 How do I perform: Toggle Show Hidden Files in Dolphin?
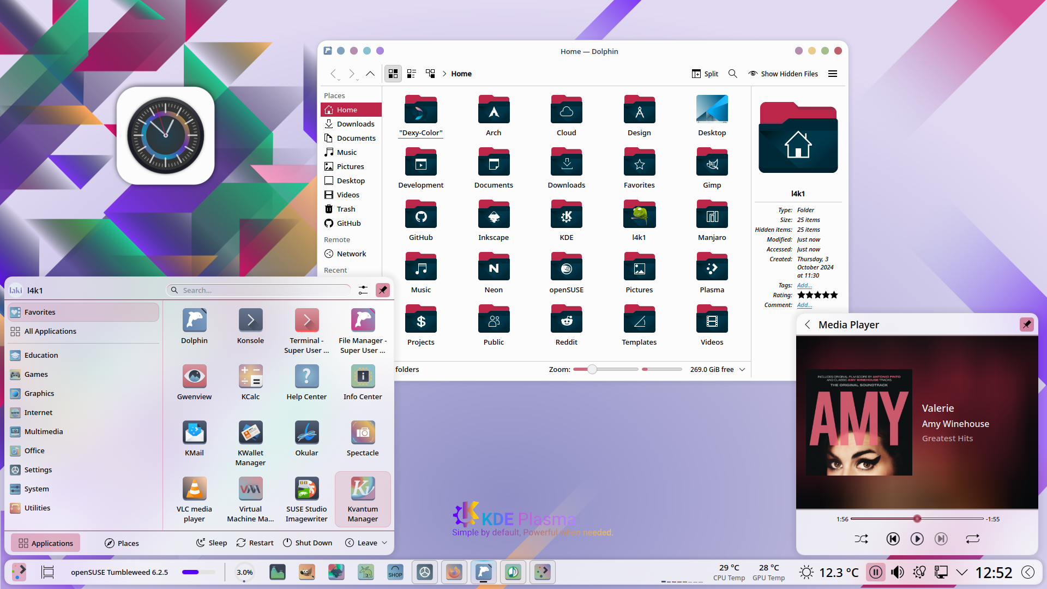[783, 74]
